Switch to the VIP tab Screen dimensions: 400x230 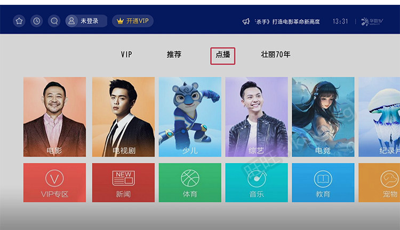click(x=126, y=54)
